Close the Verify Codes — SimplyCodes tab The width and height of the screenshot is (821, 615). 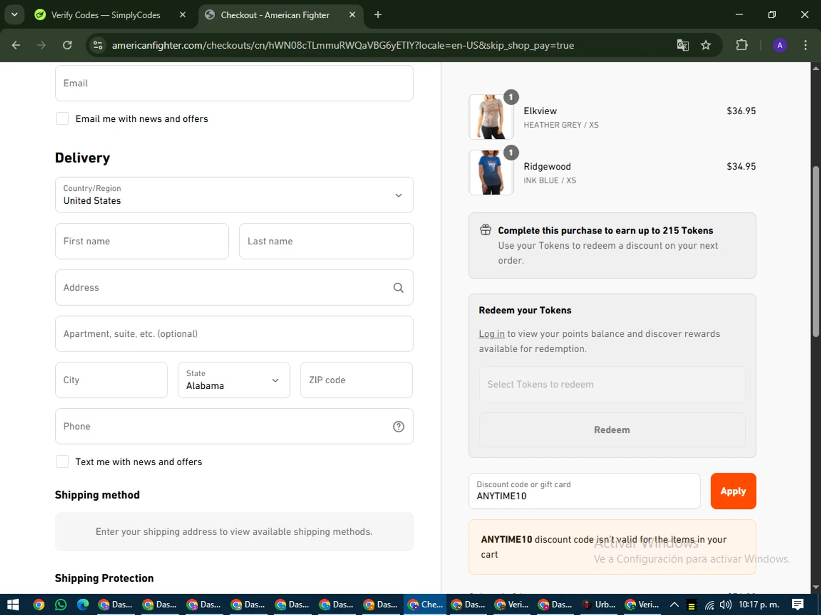click(x=183, y=15)
